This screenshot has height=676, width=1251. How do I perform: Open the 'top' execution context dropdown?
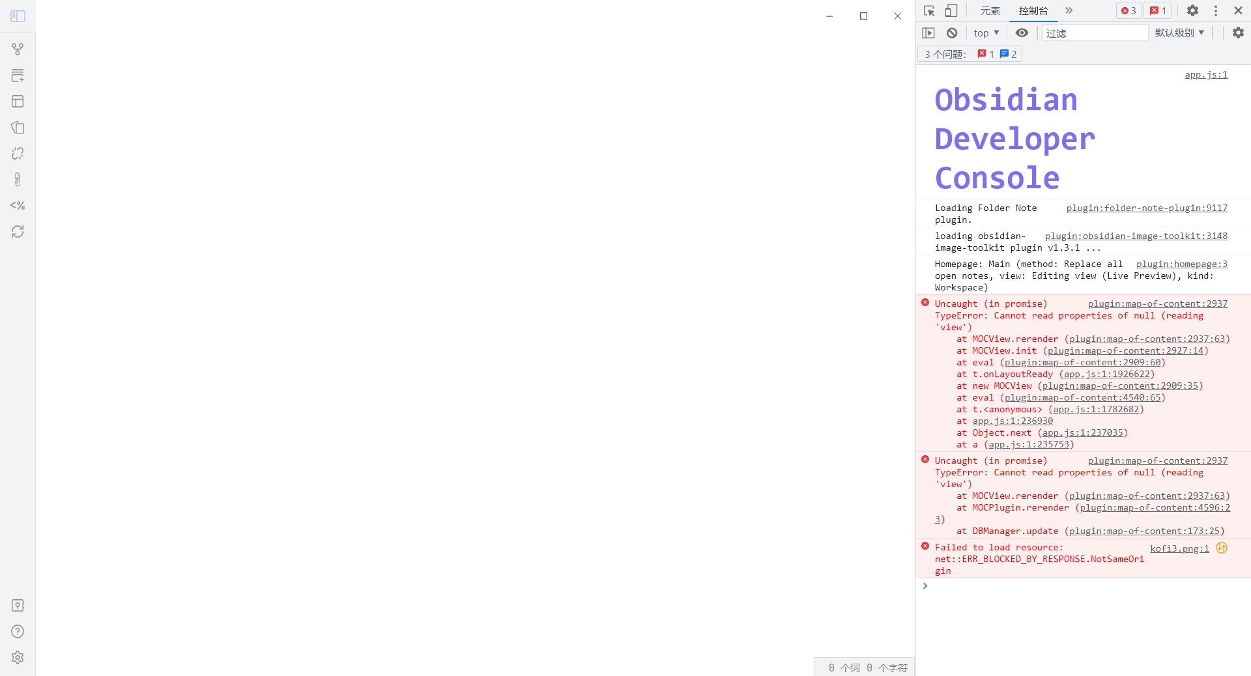click(x=985, y=33)
